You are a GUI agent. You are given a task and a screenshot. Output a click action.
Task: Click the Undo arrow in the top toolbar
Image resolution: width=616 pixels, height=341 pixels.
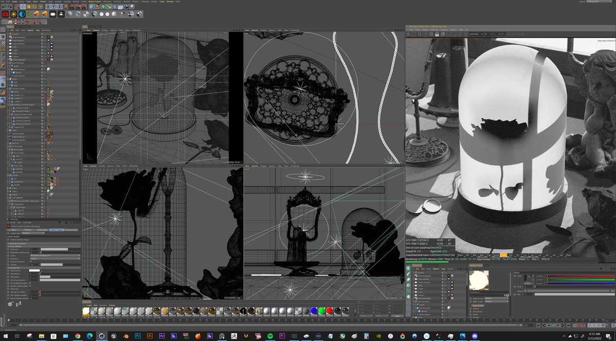pyautogui.click(x=5, y=7)
